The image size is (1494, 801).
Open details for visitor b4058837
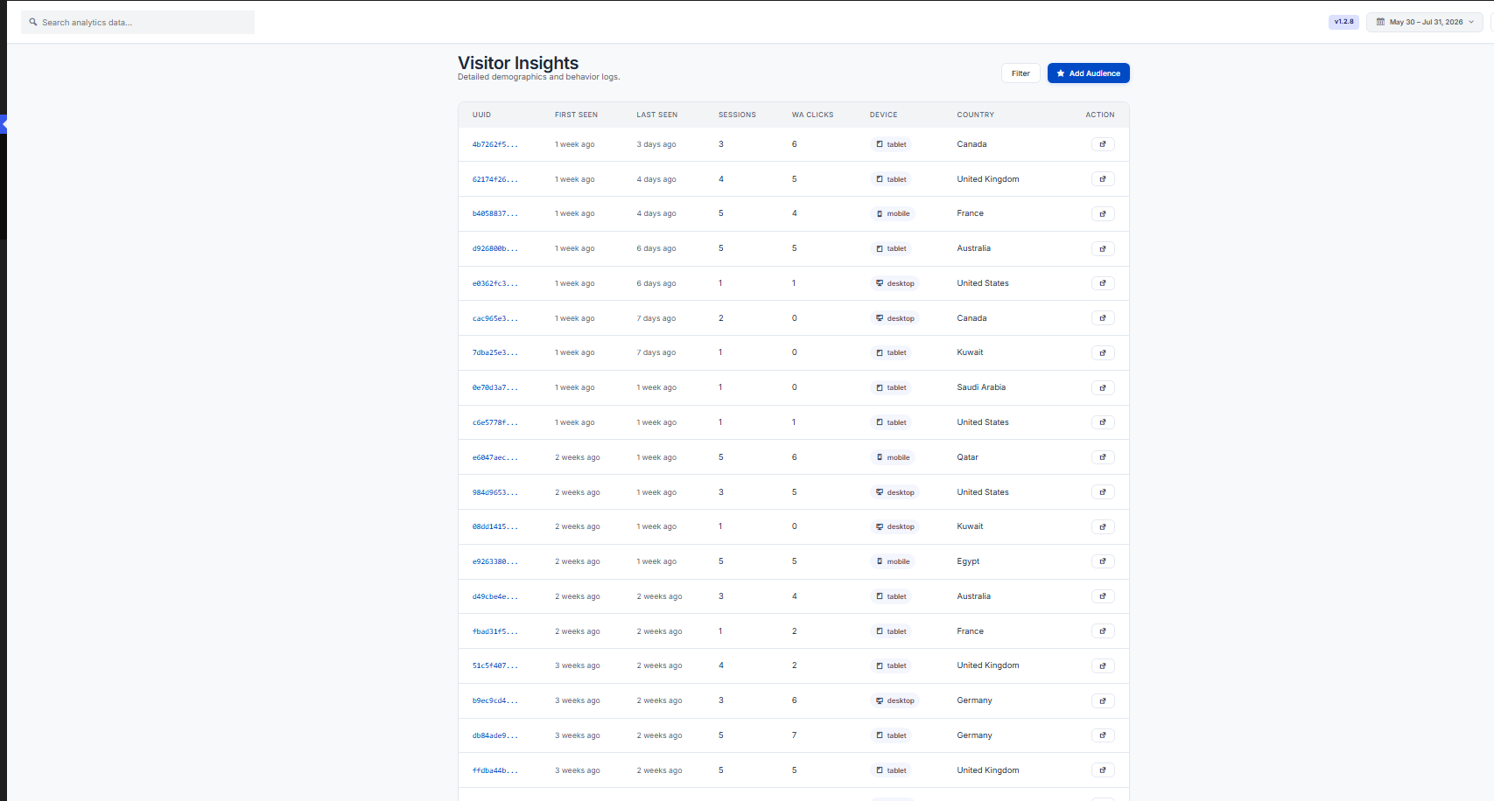[x=1103, y=213]
